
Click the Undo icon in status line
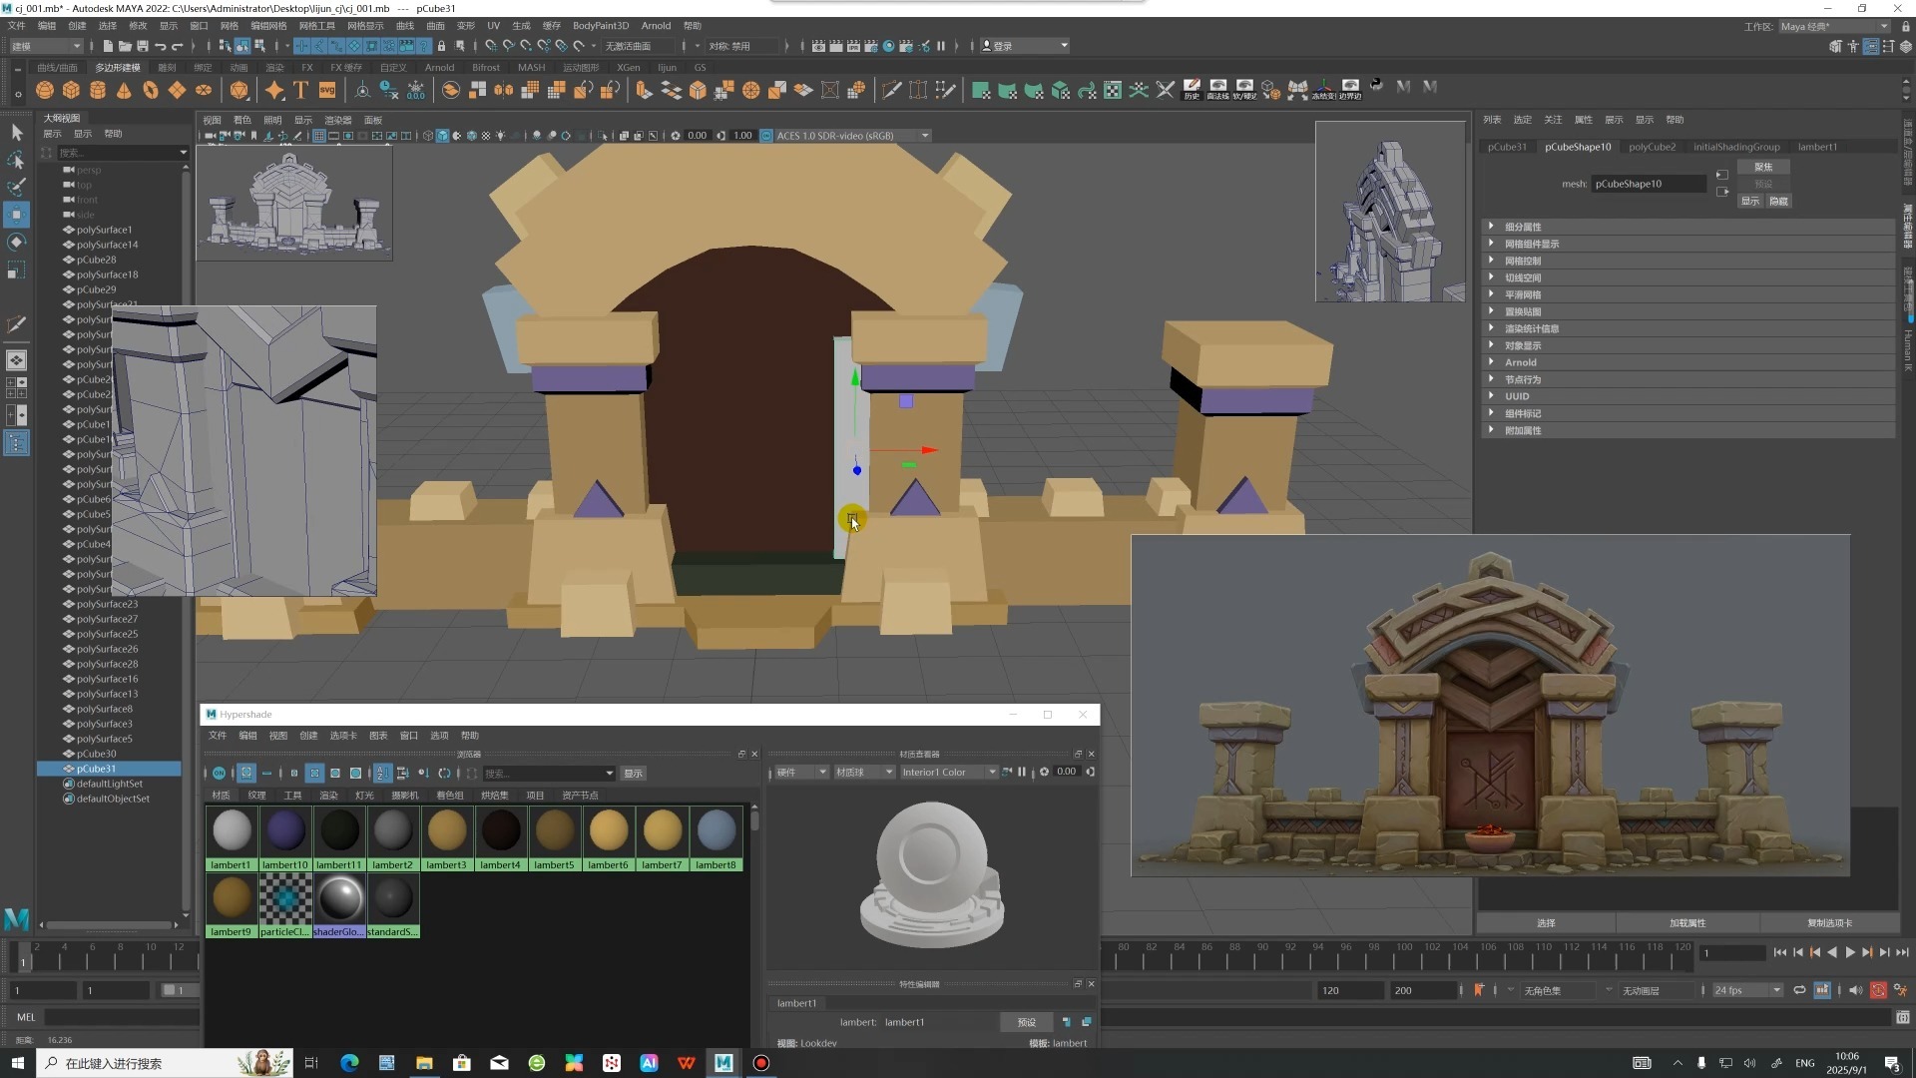click(160, 46)
